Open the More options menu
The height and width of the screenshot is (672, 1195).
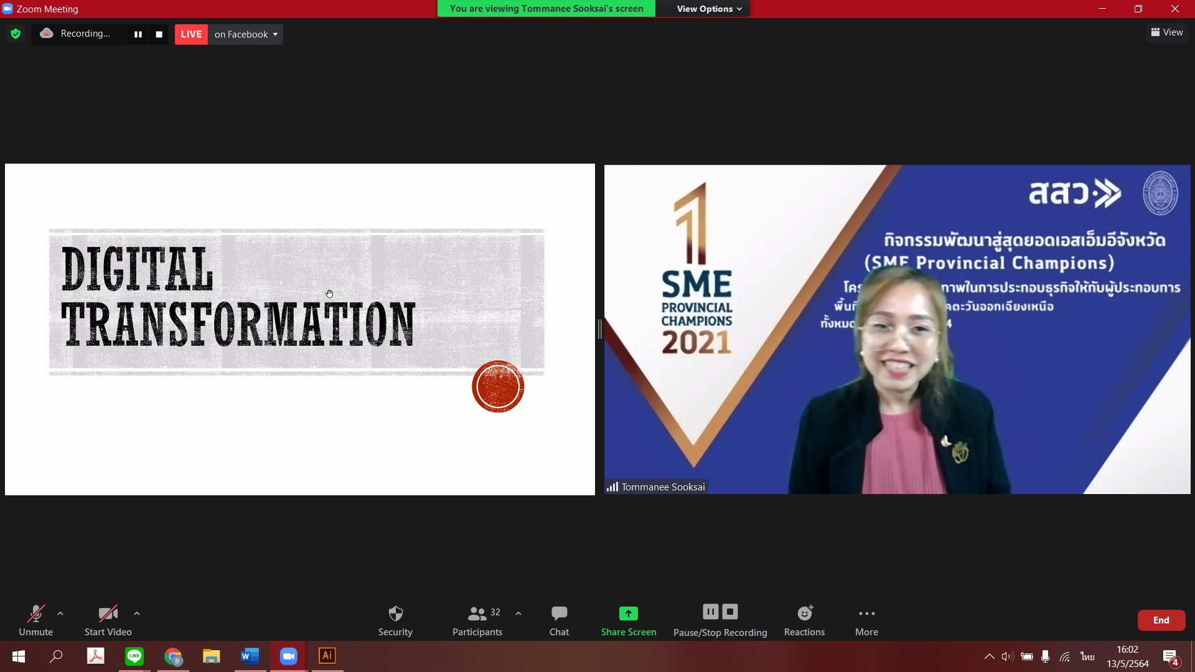pyautogui.click(x=866, y=620)
